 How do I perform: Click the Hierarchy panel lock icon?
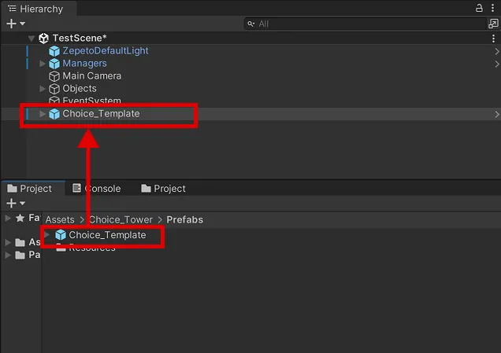479,8
